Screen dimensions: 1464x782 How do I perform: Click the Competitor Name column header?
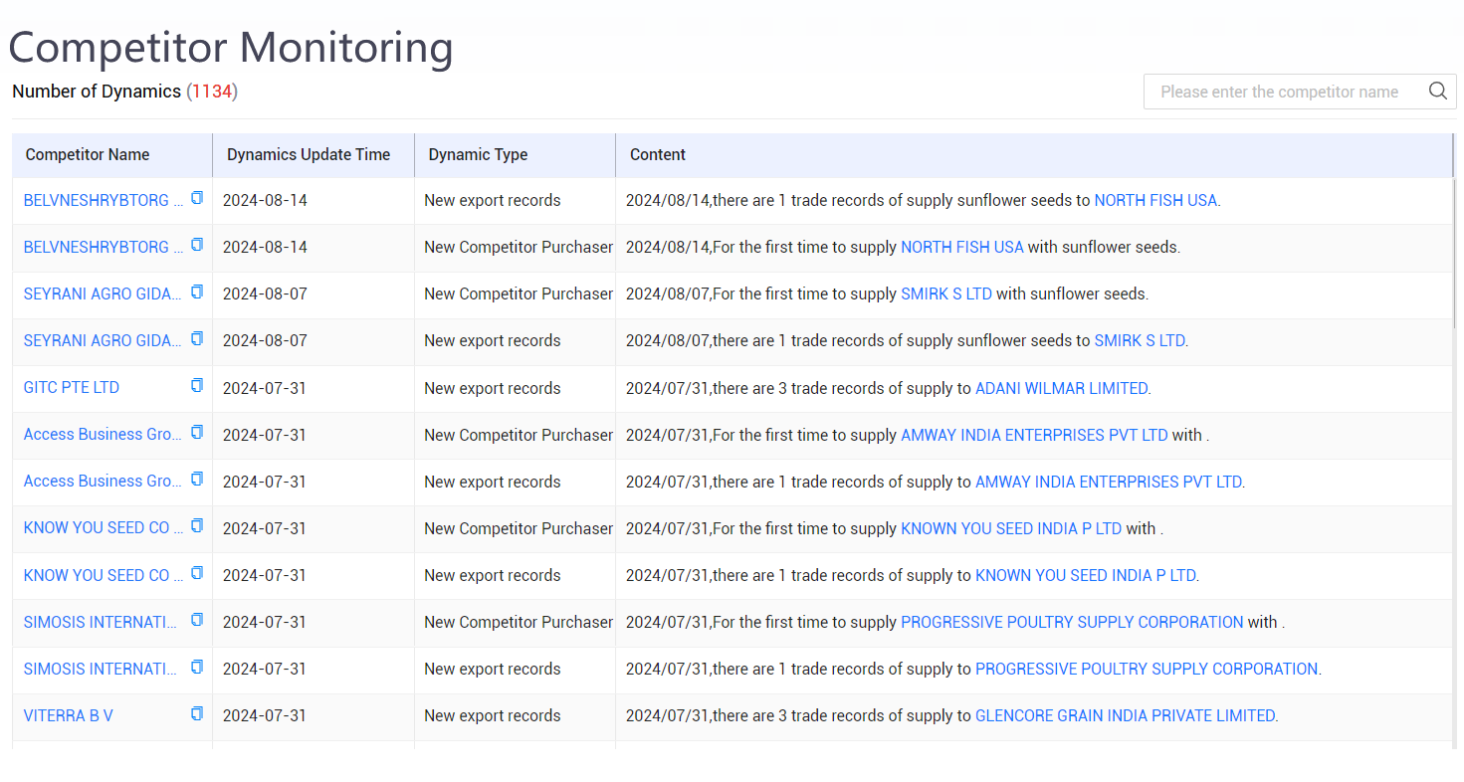pyautogui.click(x=112, y=155)
